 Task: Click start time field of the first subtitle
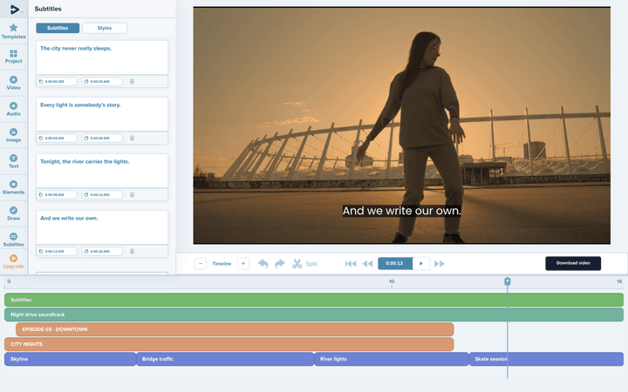(x=57, y=82)
